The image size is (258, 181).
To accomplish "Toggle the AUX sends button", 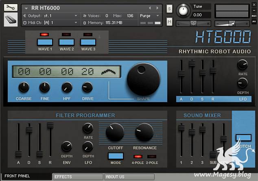I will click(x=254, y=16).
